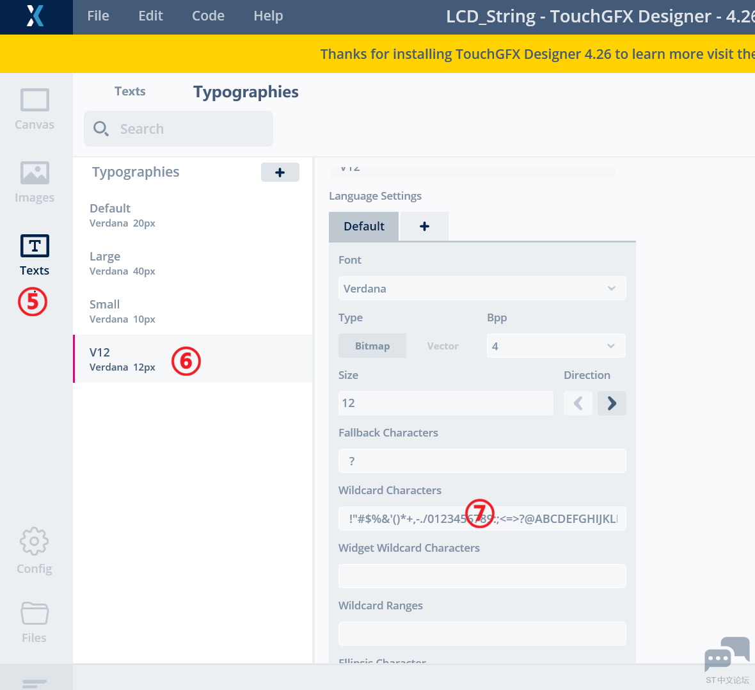Click the yellow TouchGFX 4.26 notification banner
Screen dimensions: 755x690
(377, 54)
